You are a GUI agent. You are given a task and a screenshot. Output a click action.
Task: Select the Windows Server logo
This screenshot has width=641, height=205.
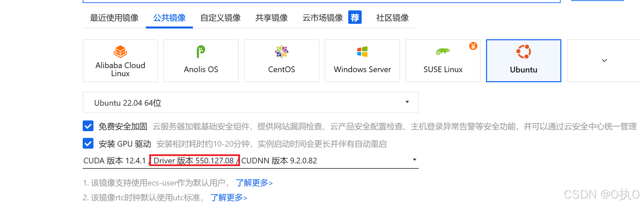[362, 52]
